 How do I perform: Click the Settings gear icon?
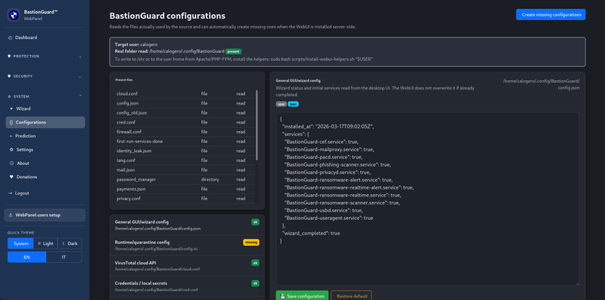(11, 149)
